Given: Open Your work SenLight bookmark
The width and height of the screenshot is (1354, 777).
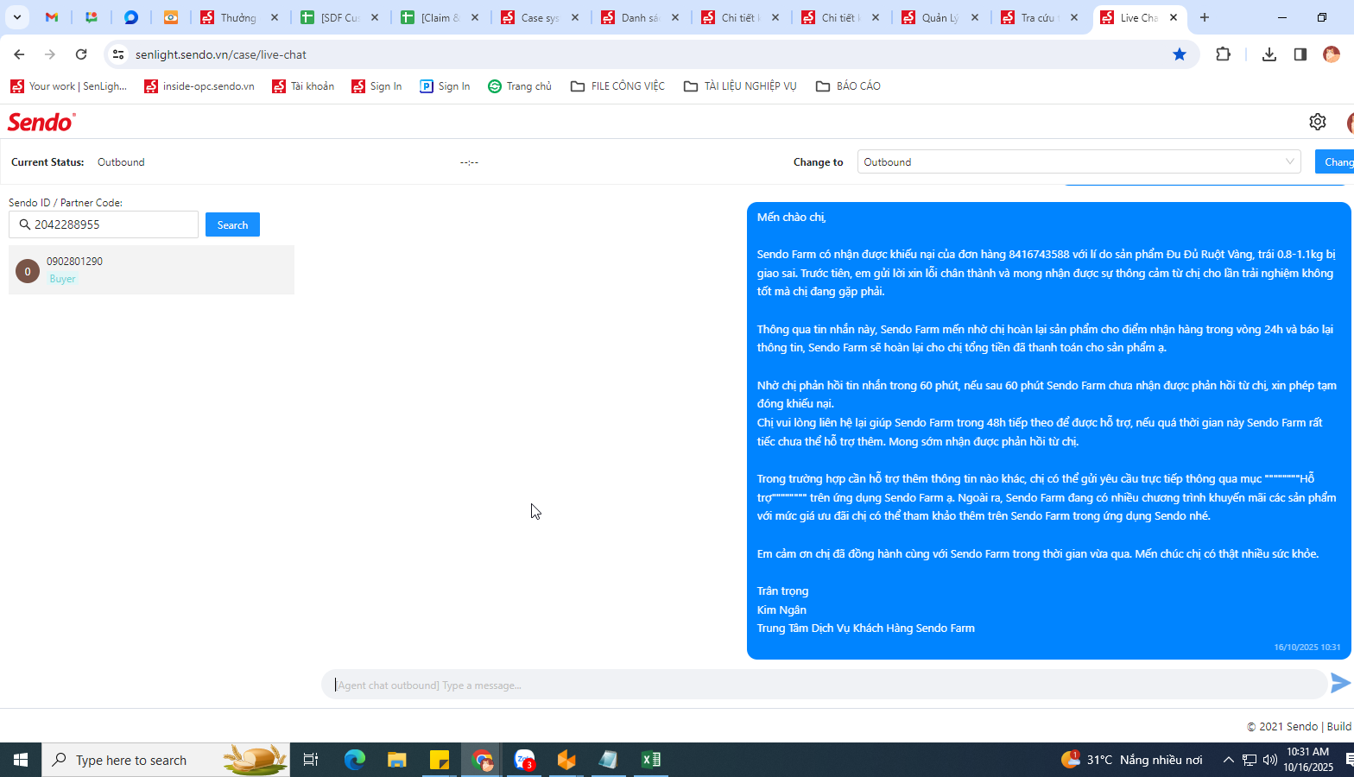Looking at the screenshot, I should tap(69, 86).
